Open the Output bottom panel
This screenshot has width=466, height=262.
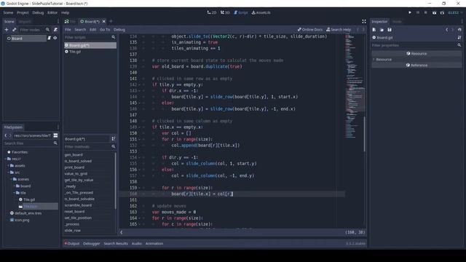tap(73, 243)
